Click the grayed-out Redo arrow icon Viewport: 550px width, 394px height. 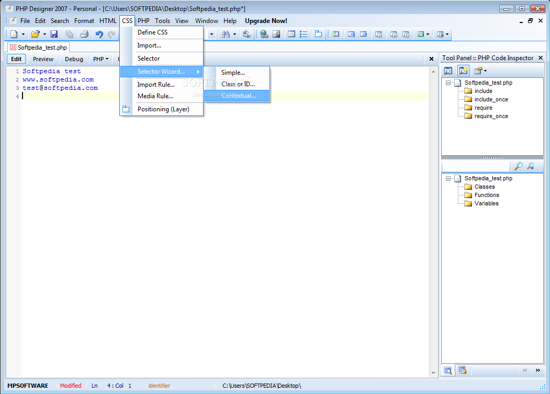tap(111, 34)
